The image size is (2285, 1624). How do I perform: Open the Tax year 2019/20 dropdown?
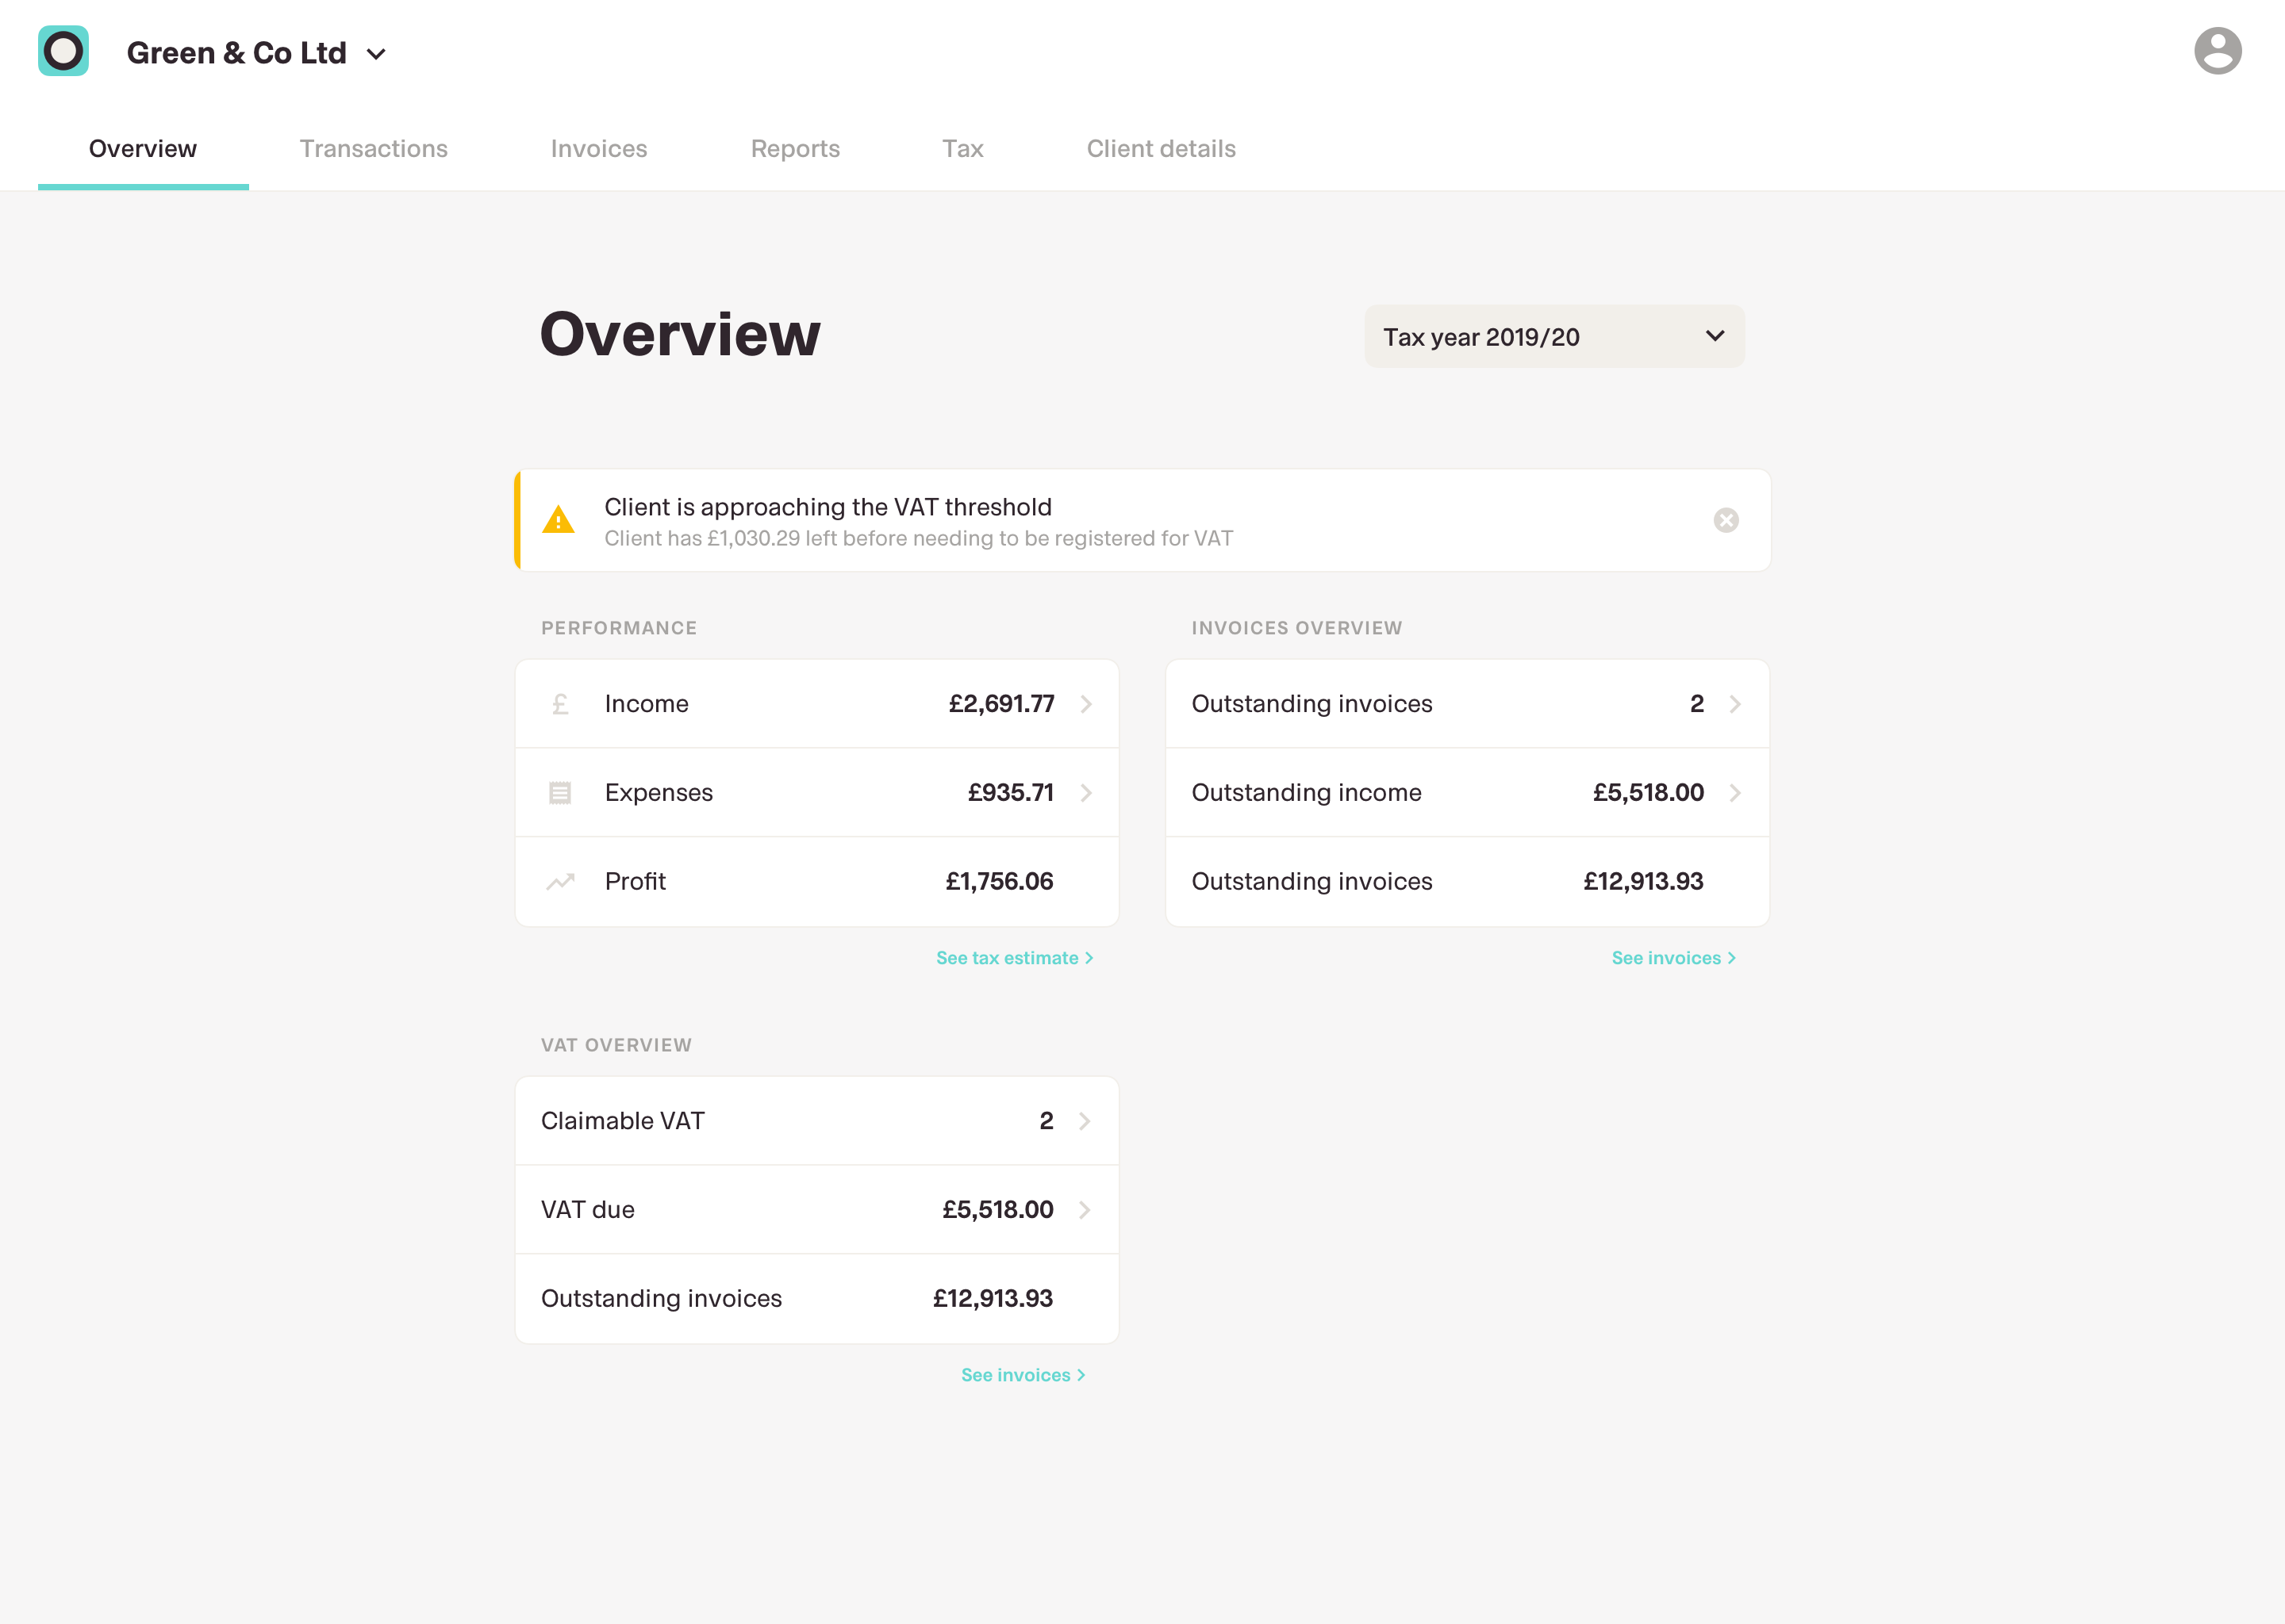click(1553, 337)
